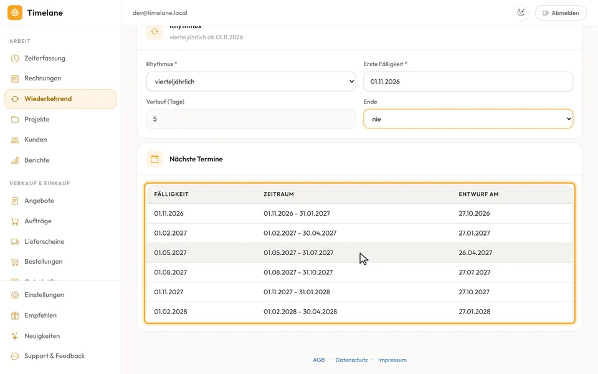Log out with the Abmelden button
Screen dimensions: 598x374
pos(561,12)
